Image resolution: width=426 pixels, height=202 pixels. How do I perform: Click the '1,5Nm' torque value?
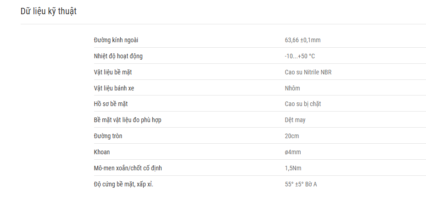coord(293,168)
